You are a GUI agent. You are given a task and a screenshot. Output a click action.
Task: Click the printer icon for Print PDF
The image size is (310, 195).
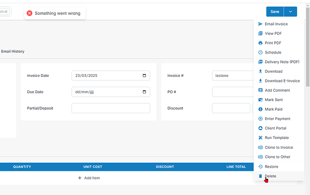tap(261, 43)
